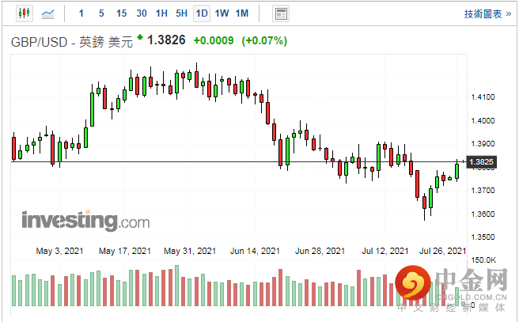Viewport: 519px width, 322px height.
Task: Switch to the area chart icon
Action: (x=48, y=13)
